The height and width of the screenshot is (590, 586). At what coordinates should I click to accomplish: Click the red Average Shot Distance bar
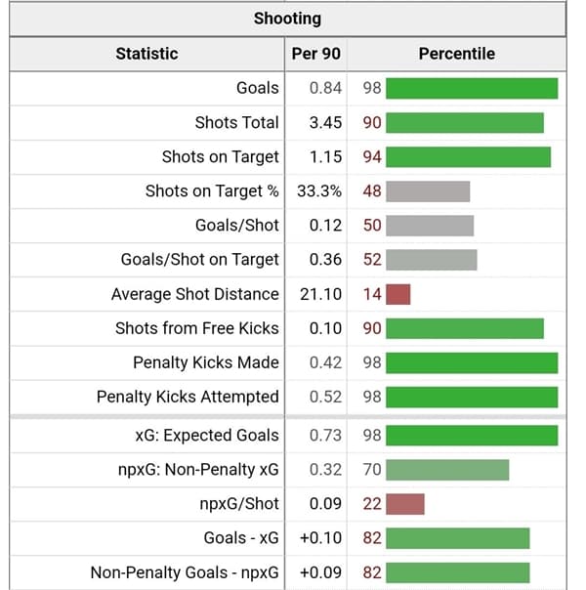398,294
